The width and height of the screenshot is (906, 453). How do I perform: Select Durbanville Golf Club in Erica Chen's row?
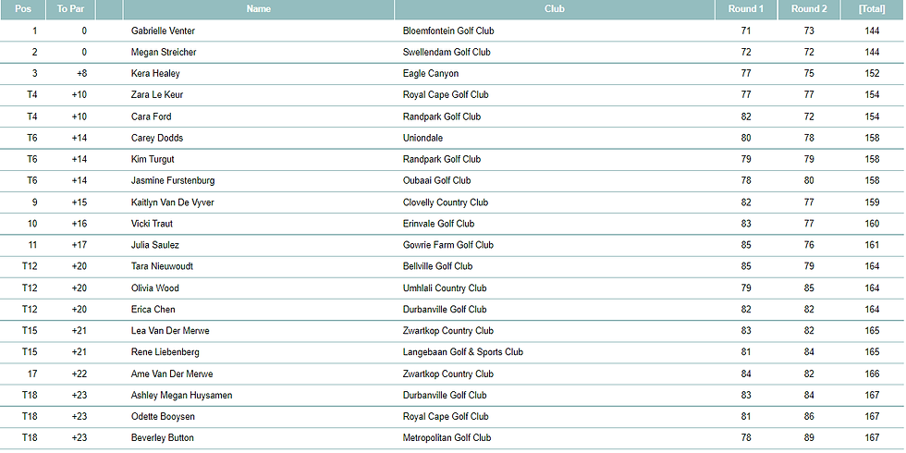coord(445,310)
